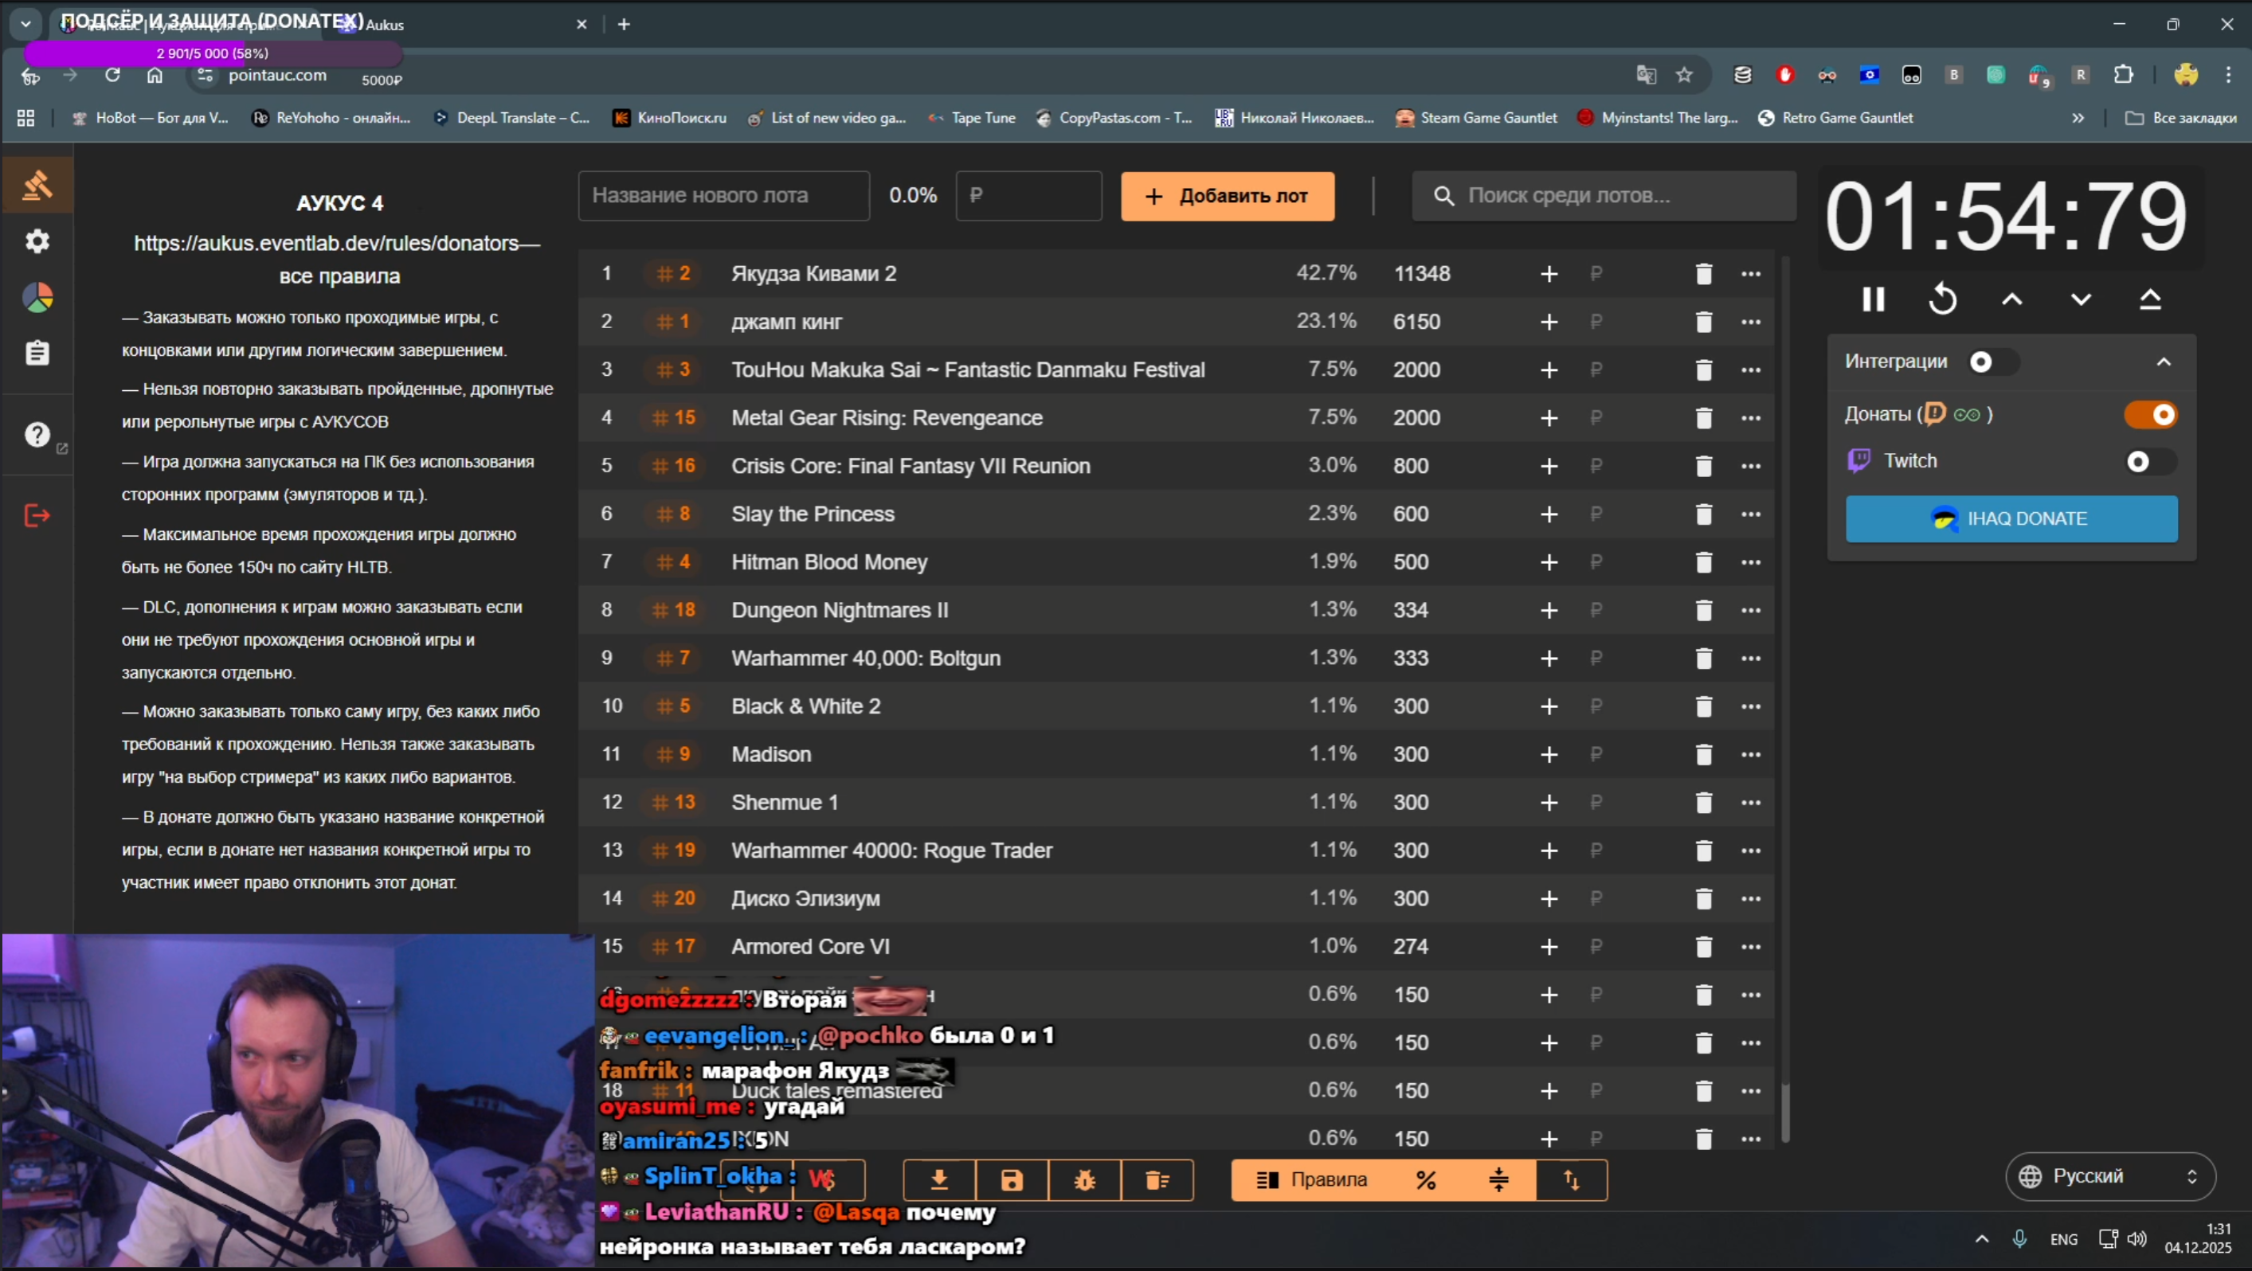
Task: Delete the Slay the Princess lot
Action: pyautogui.click(x=1703, y=514)
